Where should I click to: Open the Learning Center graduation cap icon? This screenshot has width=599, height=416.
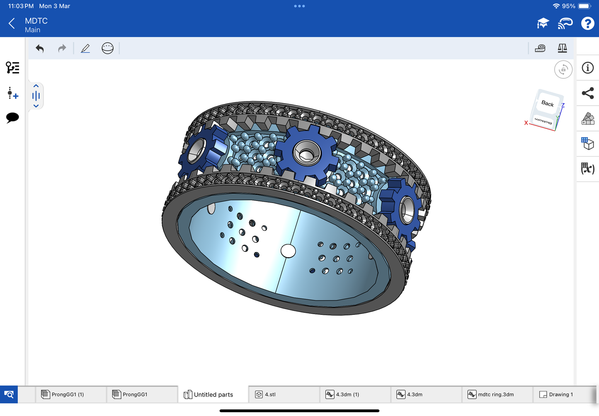click(543, 24)
